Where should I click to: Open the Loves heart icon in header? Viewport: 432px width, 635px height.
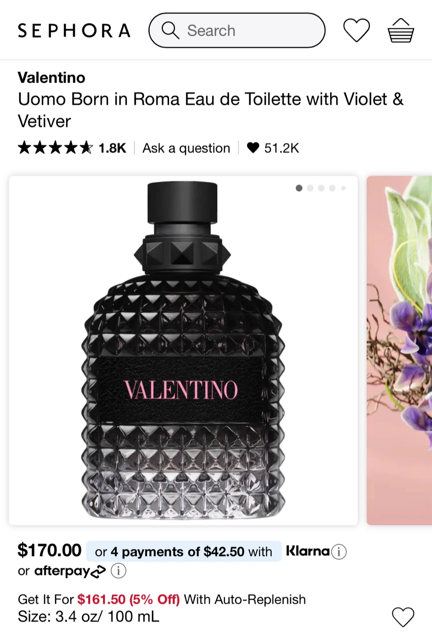[356, 30]
